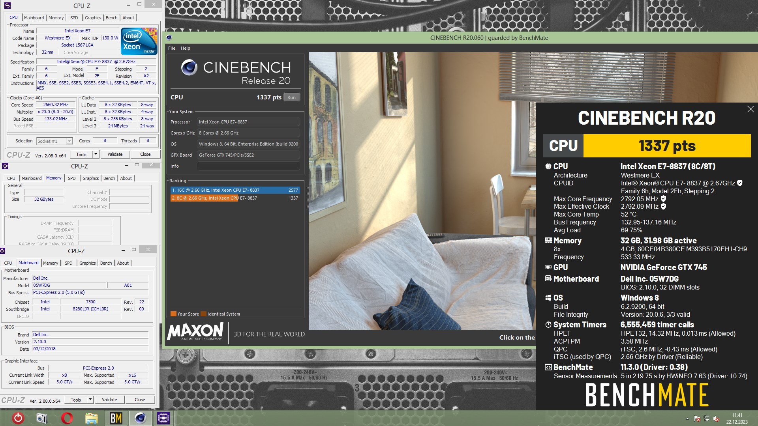Open Graphics tab in middle CPU-Z window
Screen dimensions: 758x426
coord(91,178)
